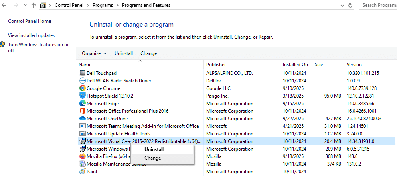
Task: Click the Visual C++ Redistributable installer icon
Action: point(83,141)
